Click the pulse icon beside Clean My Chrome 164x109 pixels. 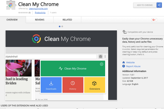(61, 69)
